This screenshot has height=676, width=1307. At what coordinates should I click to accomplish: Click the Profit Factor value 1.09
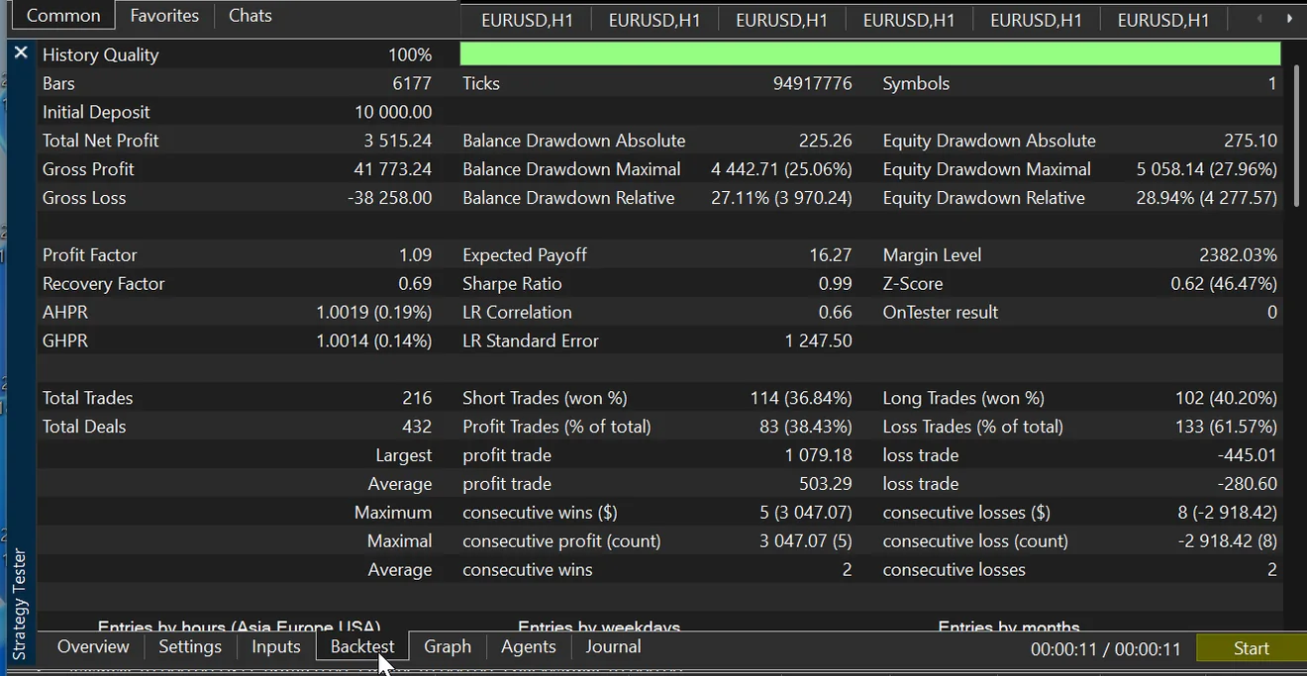pos(415,255)
